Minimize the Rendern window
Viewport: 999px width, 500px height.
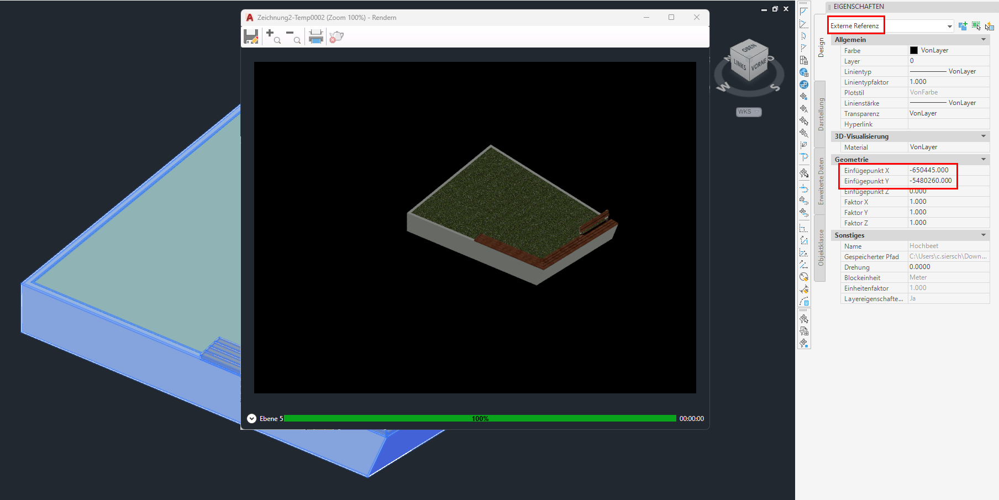coord(646,18)
